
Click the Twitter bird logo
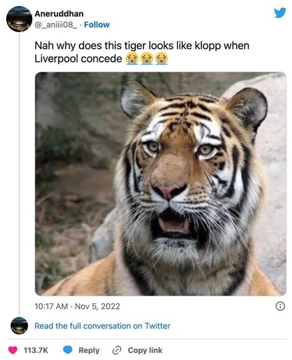pos(280,12)
